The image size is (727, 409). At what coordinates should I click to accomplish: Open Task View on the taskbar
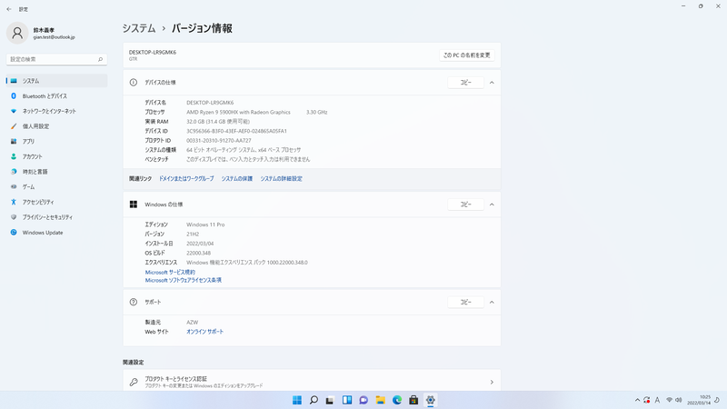pos(330,400)
